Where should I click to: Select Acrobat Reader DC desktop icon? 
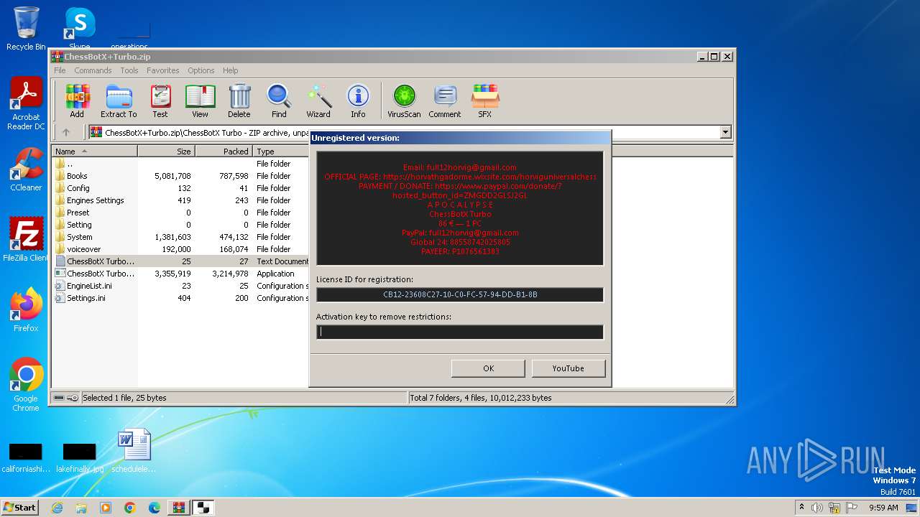pos(26,104)
